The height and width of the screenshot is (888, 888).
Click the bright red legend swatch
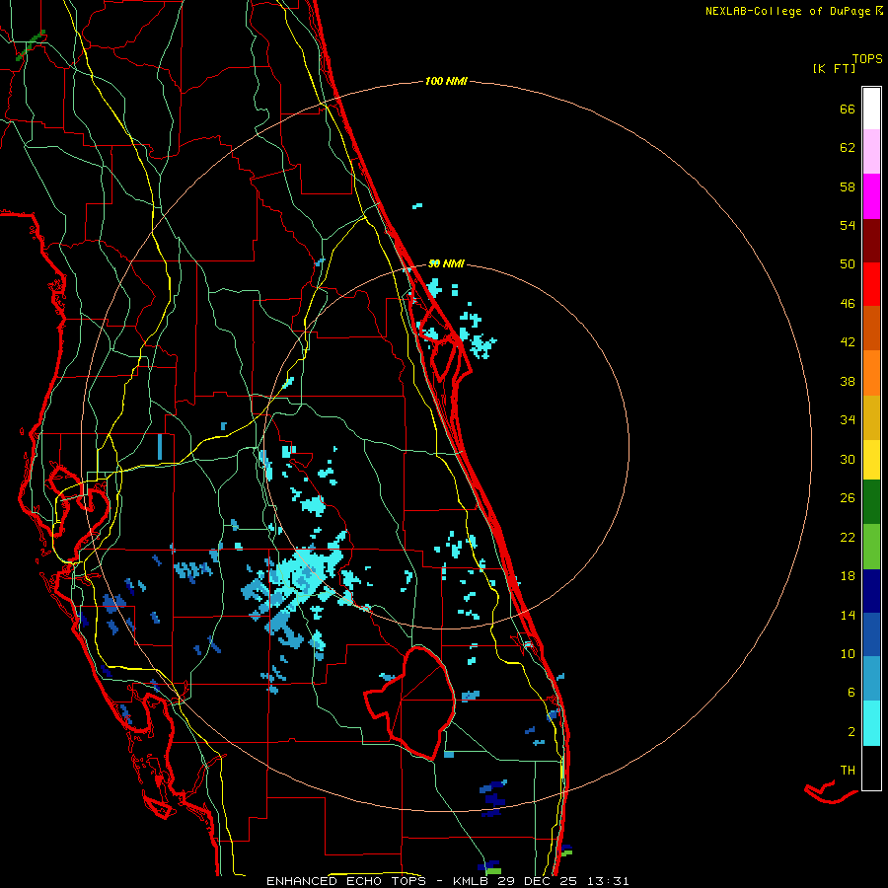click(871, 284)
